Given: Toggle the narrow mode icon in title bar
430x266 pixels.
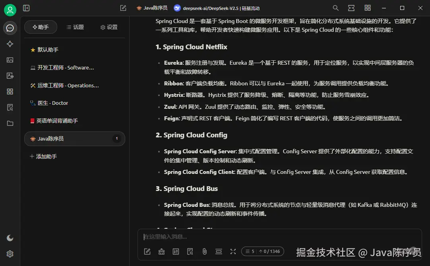Looking at the screenshot, I should click(351, 8).
